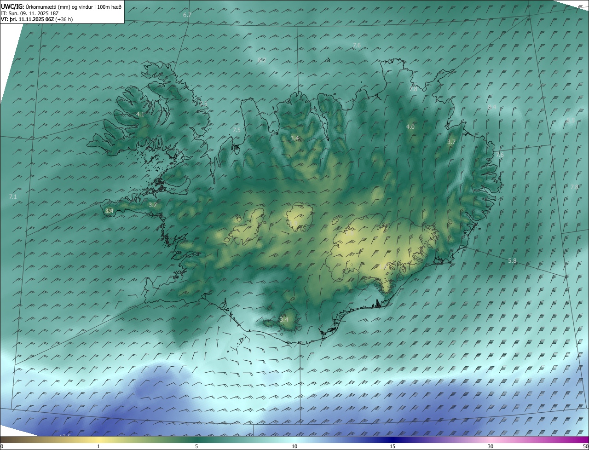Pick the pink colorbar segment near 30
The height and width of the screenshot is (450, 589).
491,440
